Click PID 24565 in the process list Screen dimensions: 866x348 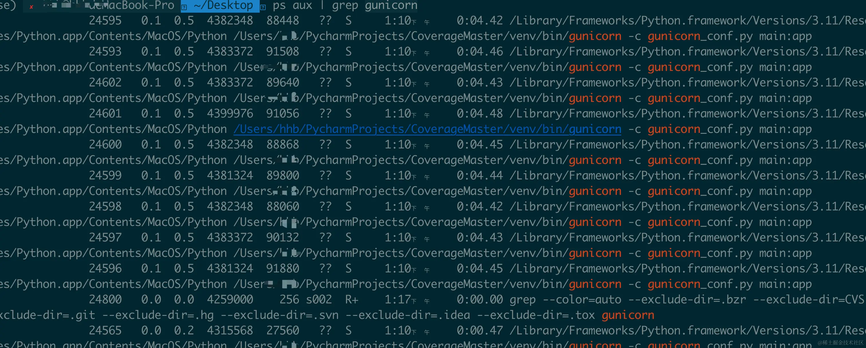(x=105, y=331)
